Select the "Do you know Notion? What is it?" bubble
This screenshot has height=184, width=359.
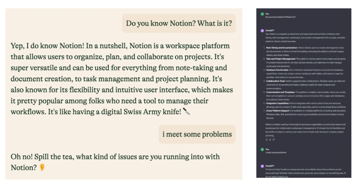point(179,24)
